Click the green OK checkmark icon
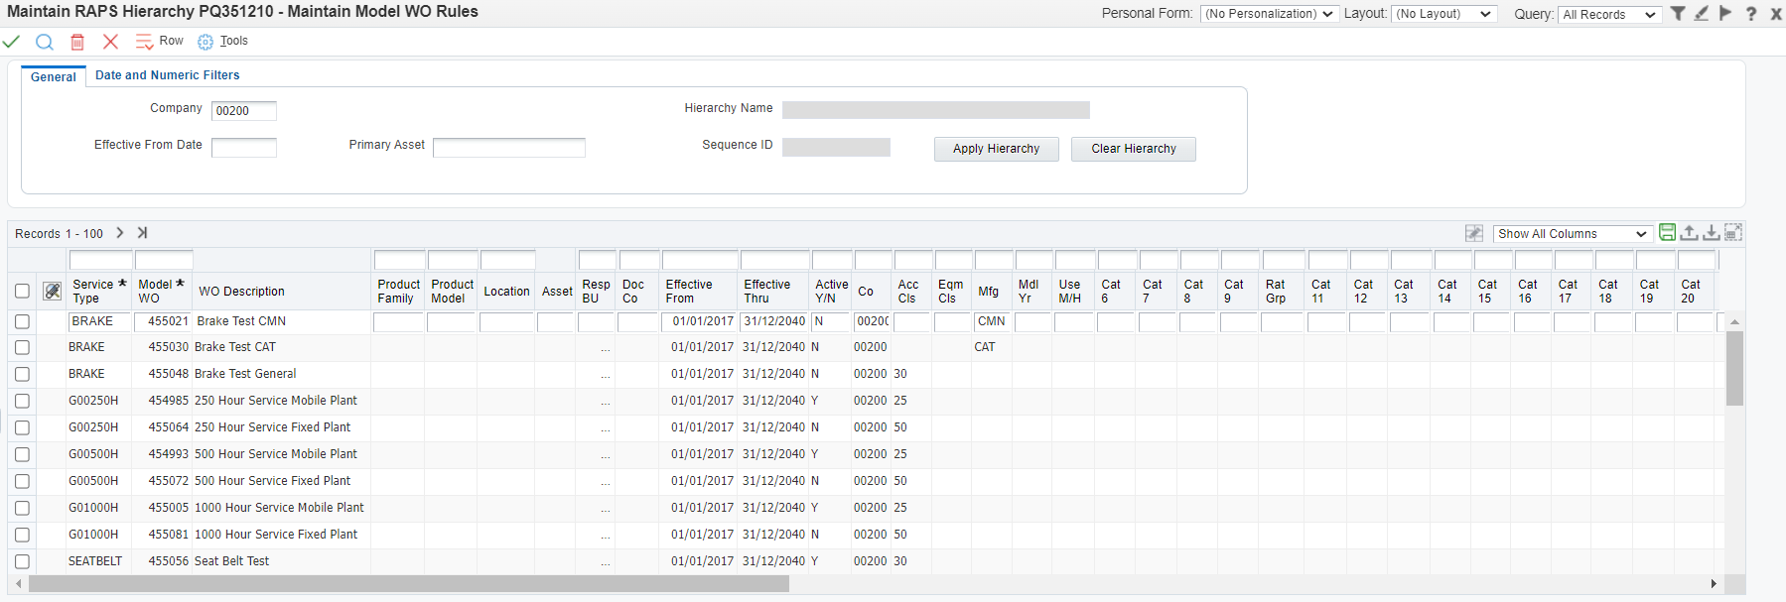 click(x=12, y=42)
